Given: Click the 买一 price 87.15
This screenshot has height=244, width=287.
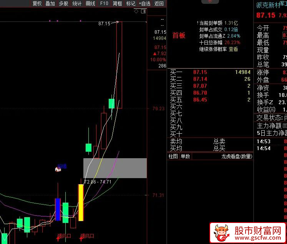Looking at the screenshot, I should tap(200, 72).
